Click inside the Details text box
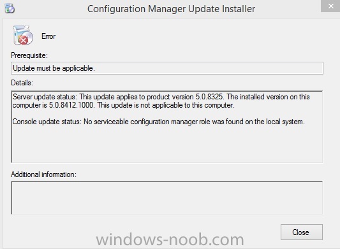Image resolution: width=340 pixels, height=249 pixels. click(x=167, y=127)
